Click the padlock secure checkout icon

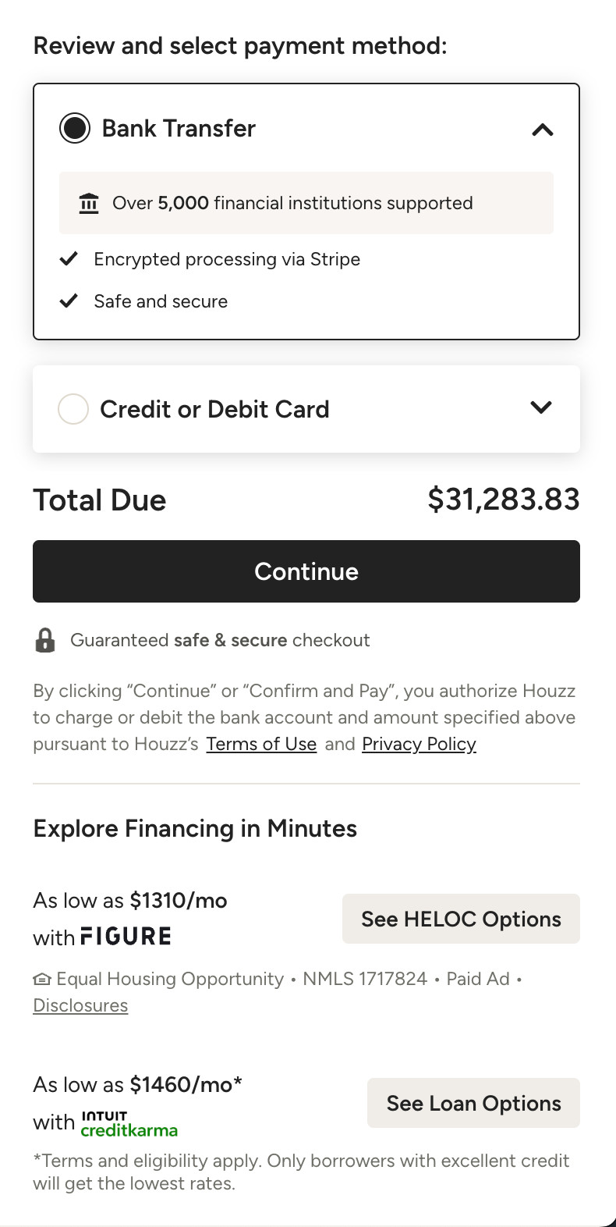(x=45, y=640)
